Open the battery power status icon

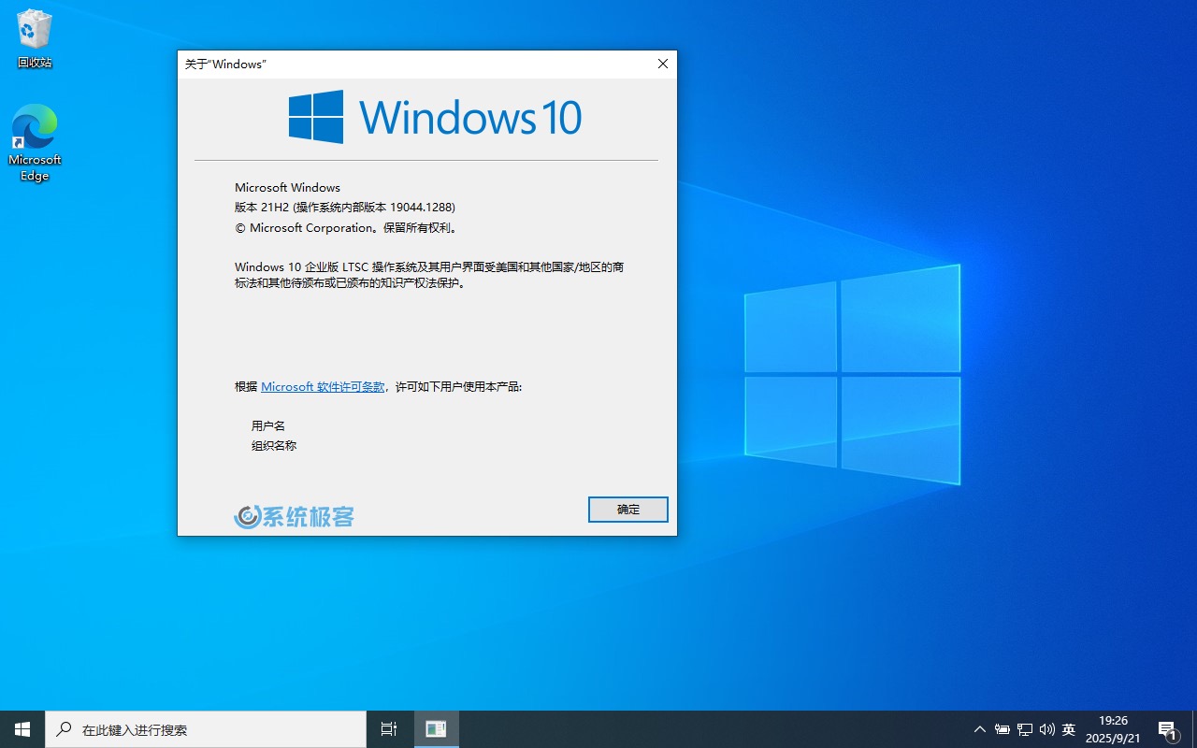point(1002,729)
